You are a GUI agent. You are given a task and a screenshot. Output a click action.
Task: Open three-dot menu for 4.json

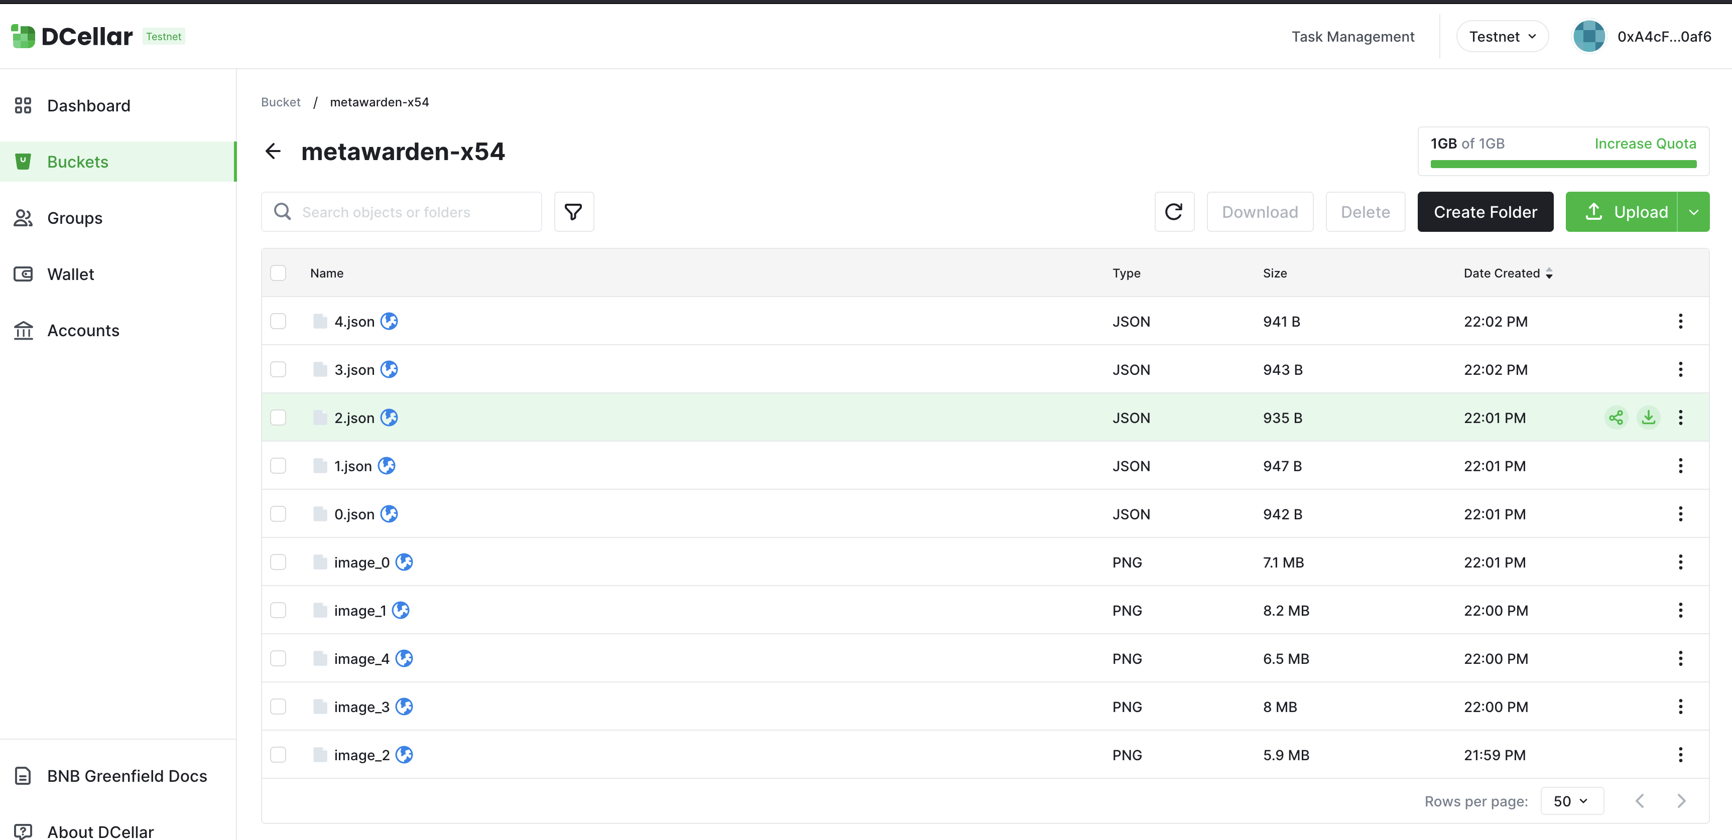[1680, 321]
